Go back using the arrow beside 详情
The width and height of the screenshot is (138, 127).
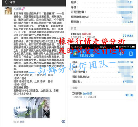pos(6,2)
